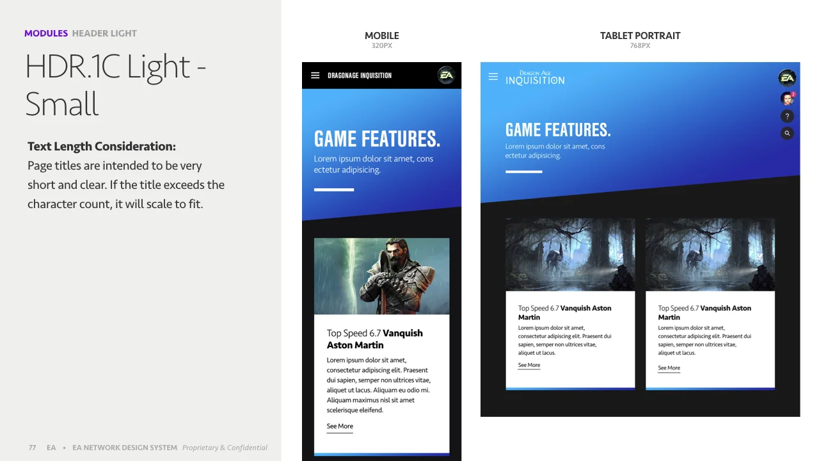This screenshot has height=461, width=819.
Task: Click the tablet header Lorem ipsum subtitle
Action: (x=555, y=151)
